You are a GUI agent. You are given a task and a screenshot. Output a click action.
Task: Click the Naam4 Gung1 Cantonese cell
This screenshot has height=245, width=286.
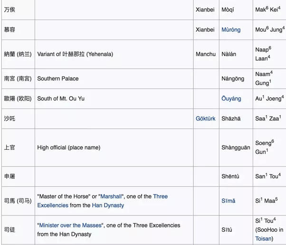pyautogui.click(x=269, y=79)
